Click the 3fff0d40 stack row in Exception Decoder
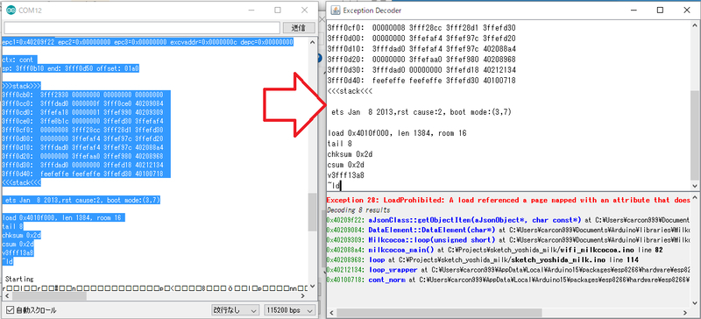The image size is (701, 319). (x=421, y=81)
